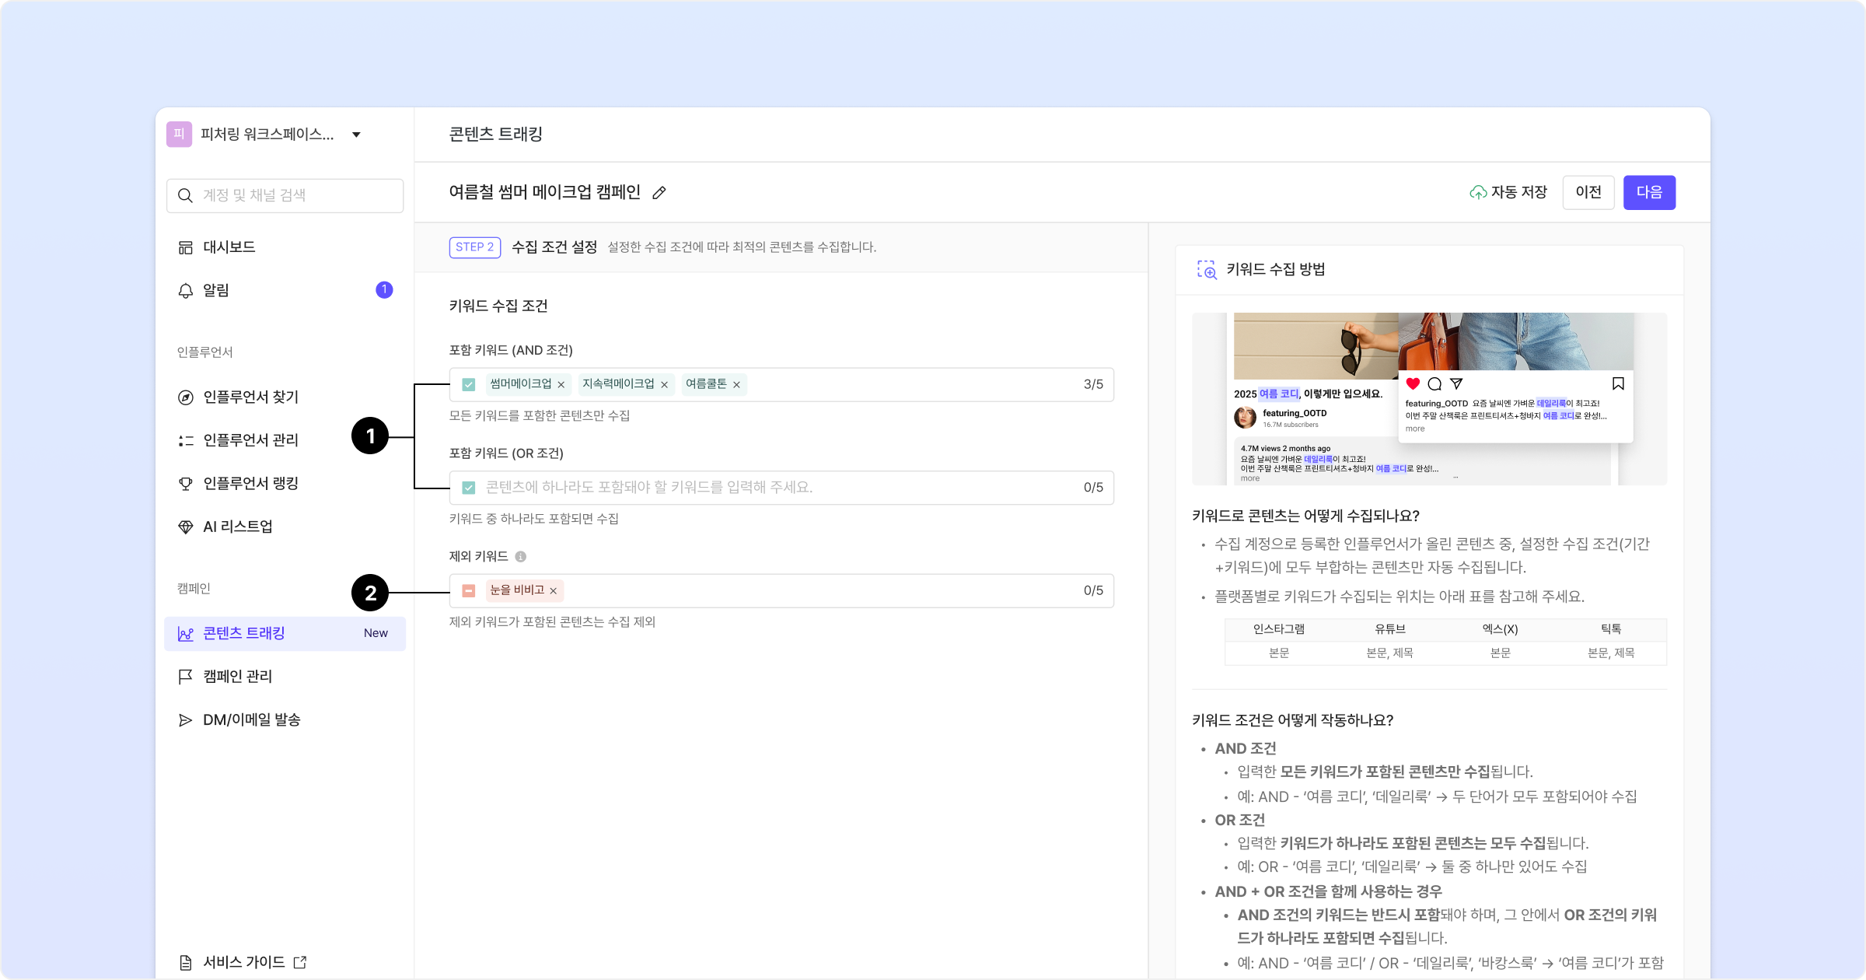Viewport: 1866px width, 980px height.
Task: Remove the 여름쿨톤 keyword tag
Action: (736, 385)
